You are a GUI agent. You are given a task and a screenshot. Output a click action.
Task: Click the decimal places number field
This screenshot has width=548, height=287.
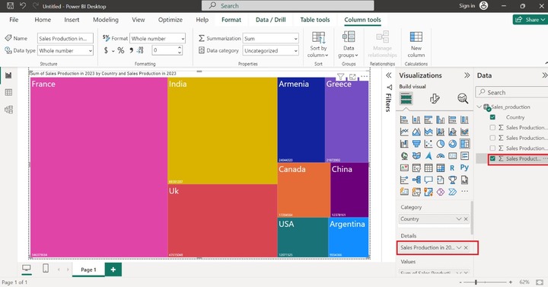[167, 50]
